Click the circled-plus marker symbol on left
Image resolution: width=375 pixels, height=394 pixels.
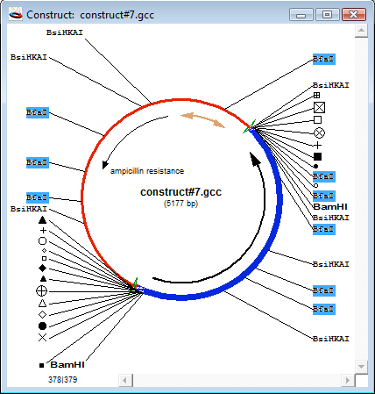pos(41,291)
